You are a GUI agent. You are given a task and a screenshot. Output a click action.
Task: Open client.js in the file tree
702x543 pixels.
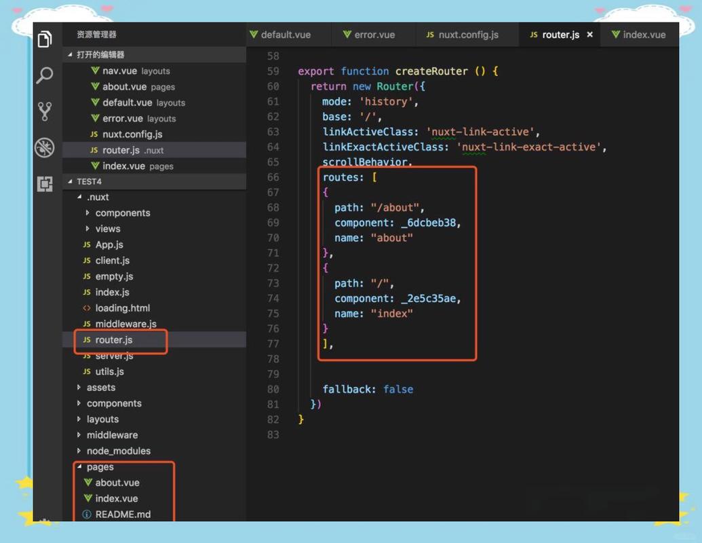point(155,260)
